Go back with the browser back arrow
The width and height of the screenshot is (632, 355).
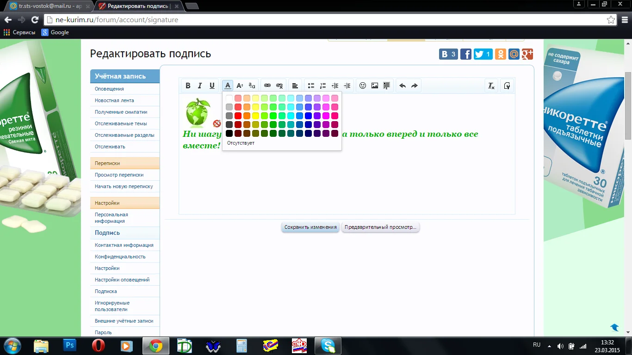tap(8, 20)
